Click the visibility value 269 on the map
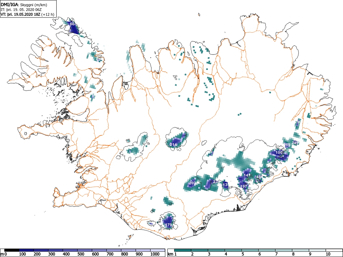The image size is (343, 257). [x=287, y=145]
